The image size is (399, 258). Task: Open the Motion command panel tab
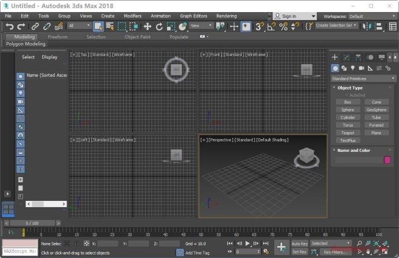370,57
